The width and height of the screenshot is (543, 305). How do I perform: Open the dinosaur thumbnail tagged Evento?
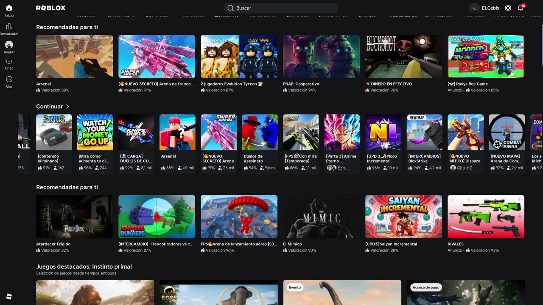[342, 292]
